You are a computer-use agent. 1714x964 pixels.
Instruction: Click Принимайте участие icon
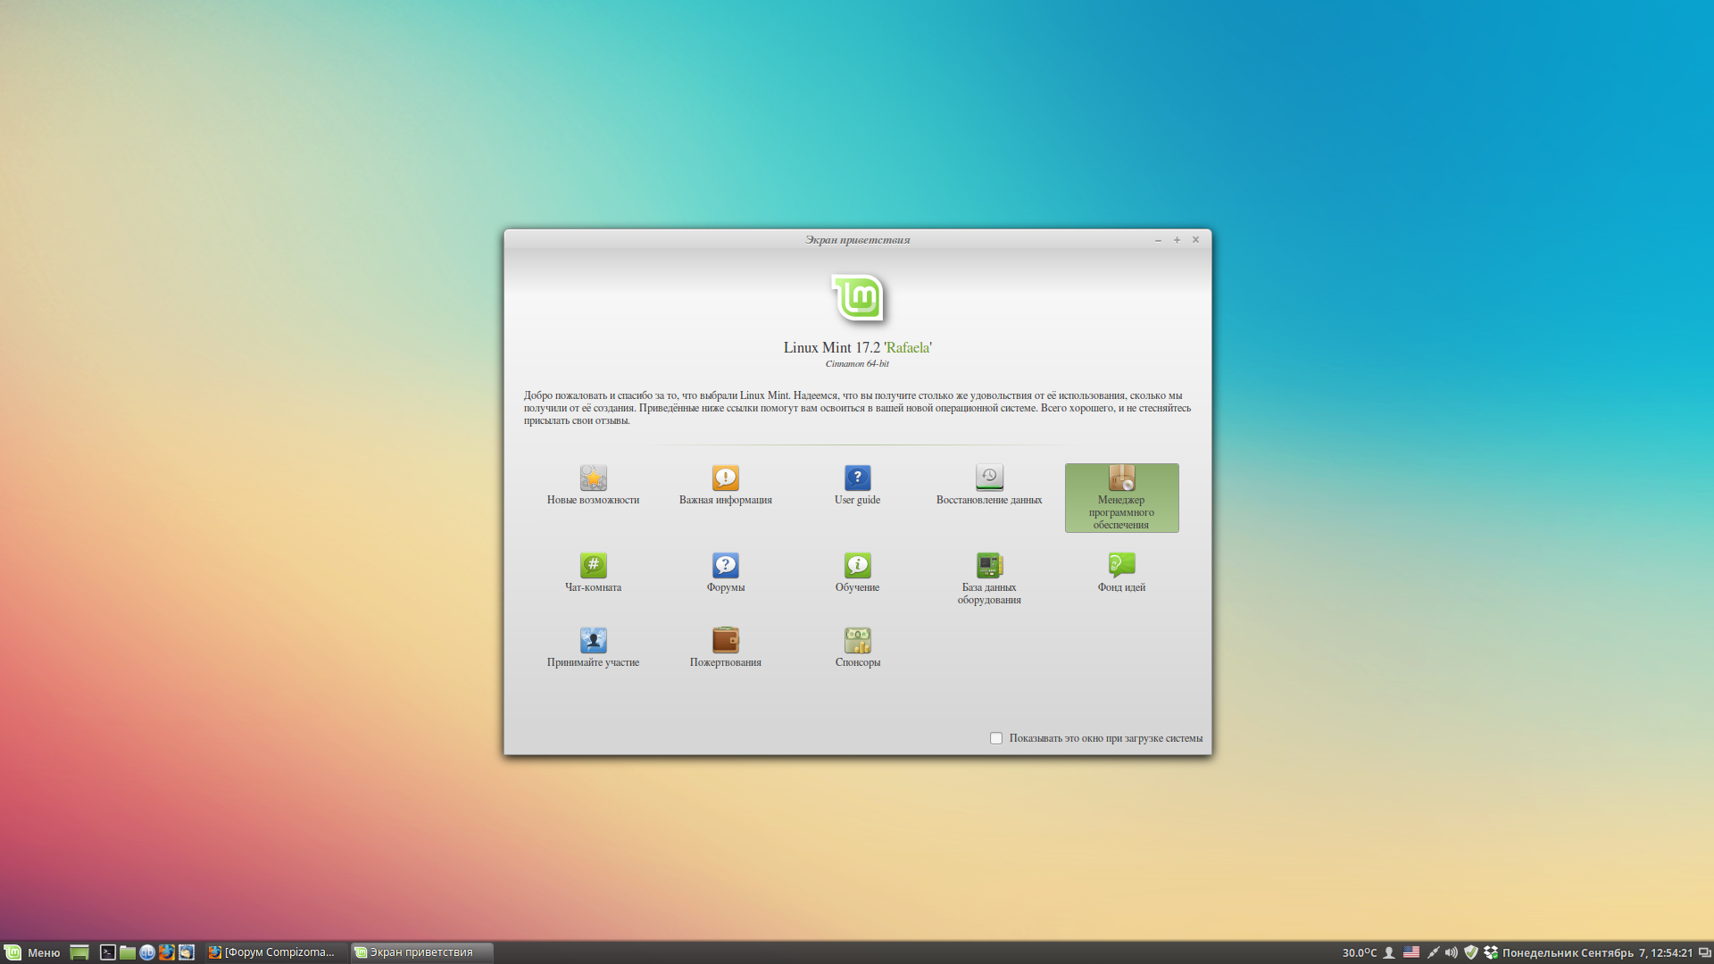(593, 640)
